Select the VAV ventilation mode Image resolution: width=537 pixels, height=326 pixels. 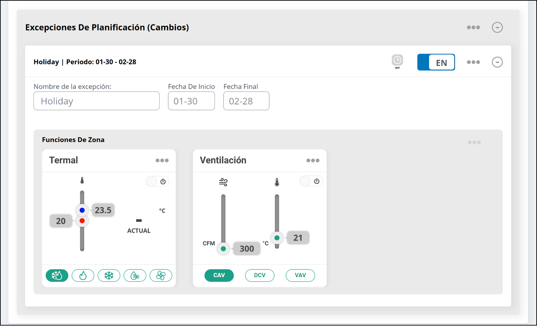pyautogui.click(x=300, y=275)
